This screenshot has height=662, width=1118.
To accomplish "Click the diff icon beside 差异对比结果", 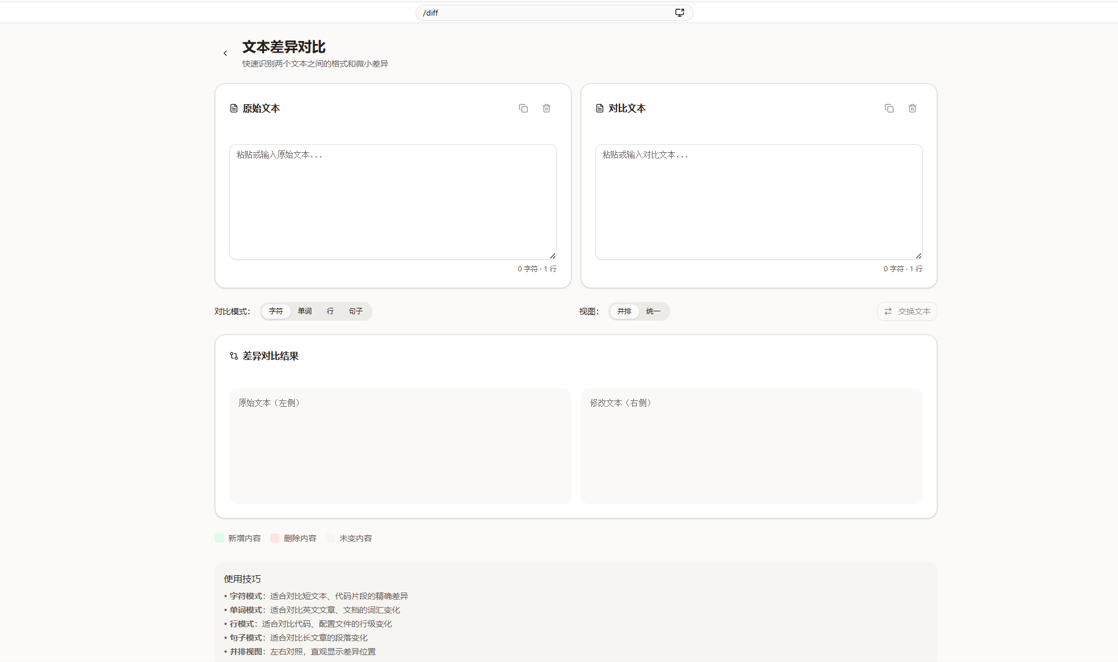I will click(x=234, y=356).
